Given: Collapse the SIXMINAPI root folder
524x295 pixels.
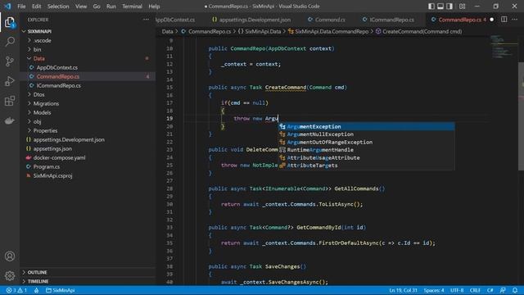Looking at the screenshot, I should pyautogui.click(x=39, y=31).
